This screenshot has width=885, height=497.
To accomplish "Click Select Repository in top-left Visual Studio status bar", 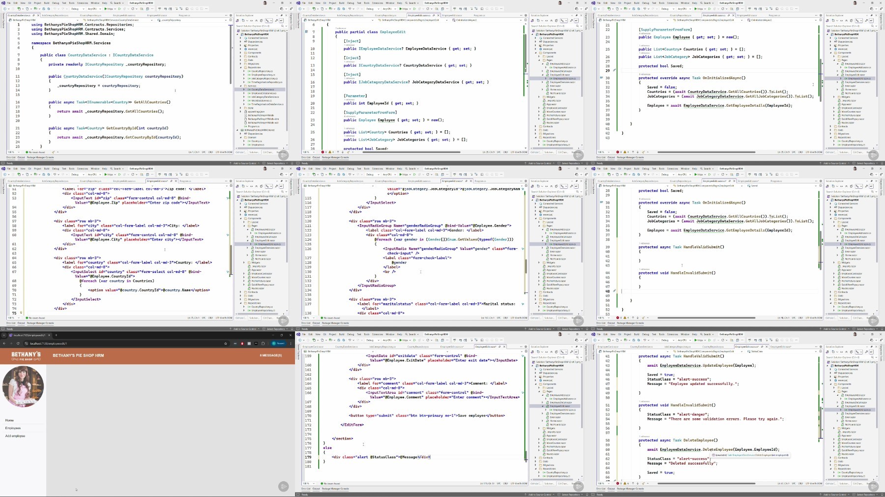I will point(275,163).
